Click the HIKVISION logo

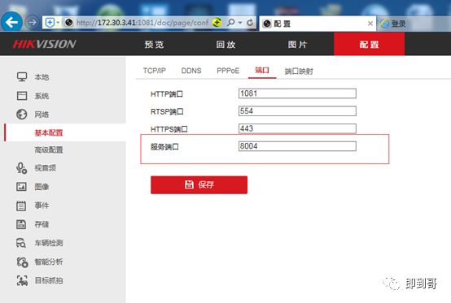click(x=44, y=44)
